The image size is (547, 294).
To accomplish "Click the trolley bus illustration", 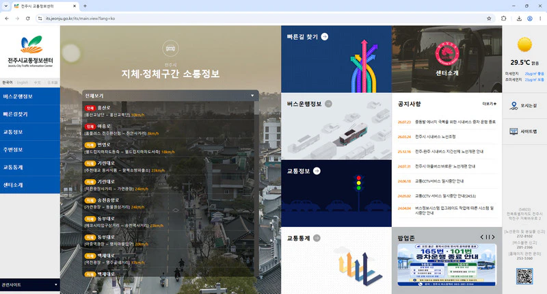I will pos(353,134).
